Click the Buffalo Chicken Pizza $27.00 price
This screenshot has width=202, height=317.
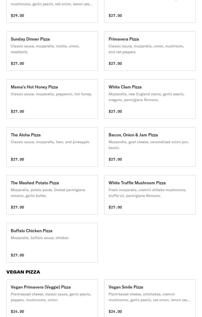[x=17, y=255]
